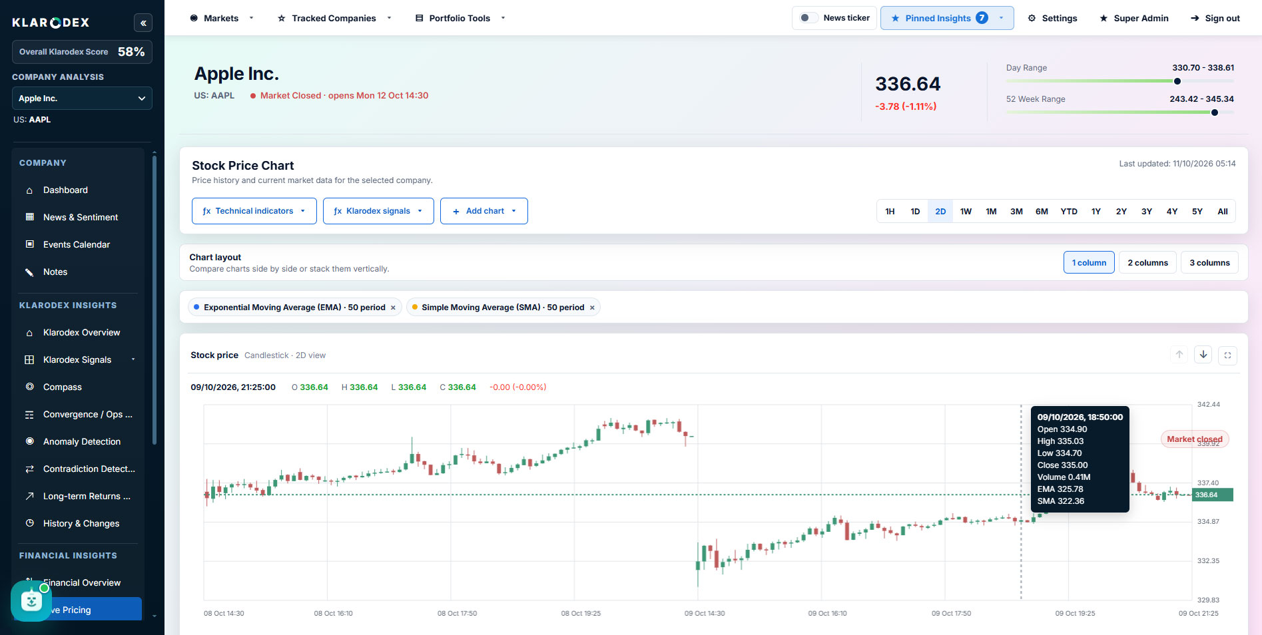The image size is (1262, 635).
Task: Click the History & Changes clock icon
Action: (29, 523)
